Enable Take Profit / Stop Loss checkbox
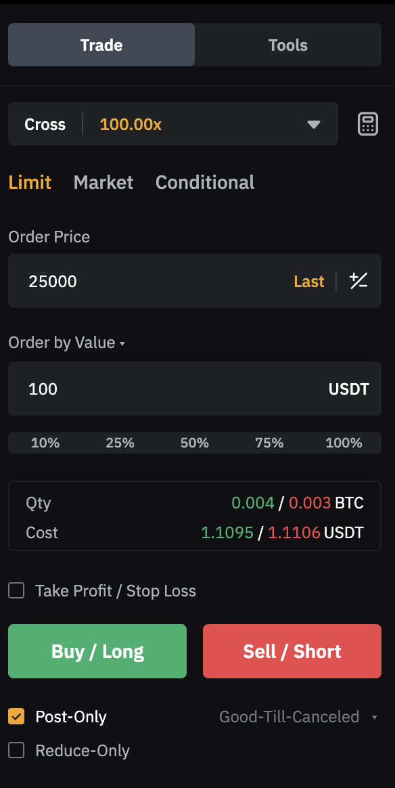The width and height of the screenshot is (395, 788). pos(16,590)
